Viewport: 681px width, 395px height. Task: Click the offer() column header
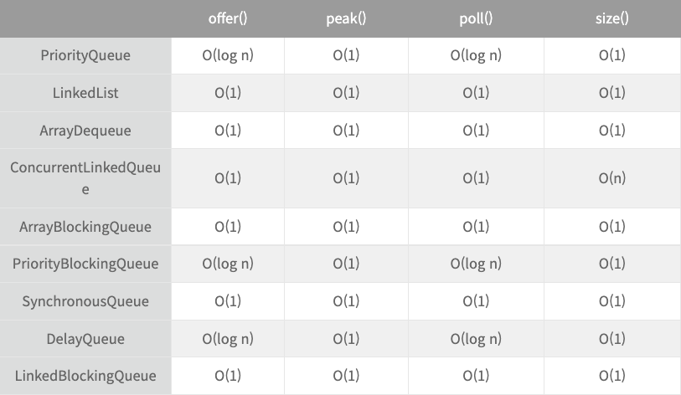[x=228, y=19]
